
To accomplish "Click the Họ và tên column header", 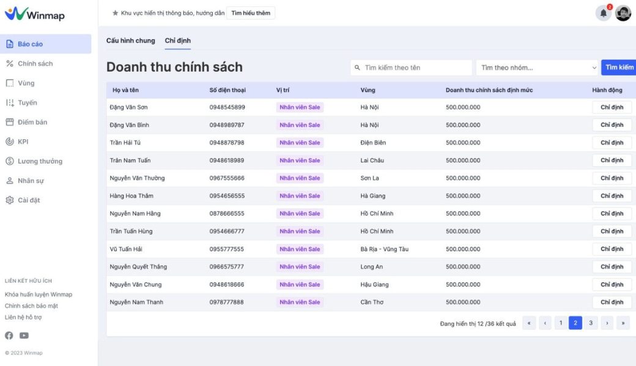I will (125, 90).
